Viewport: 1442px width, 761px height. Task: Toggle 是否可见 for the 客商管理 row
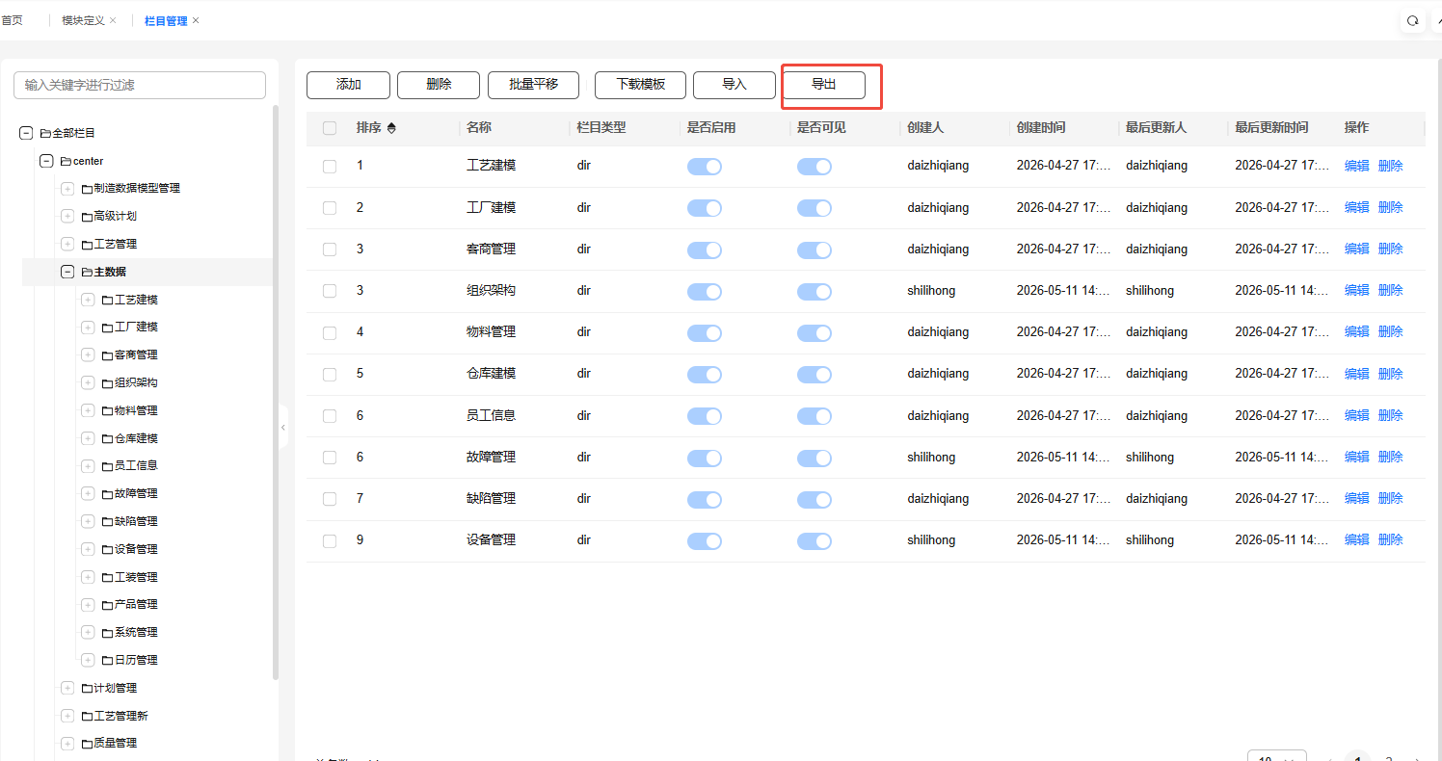(814, 249)
